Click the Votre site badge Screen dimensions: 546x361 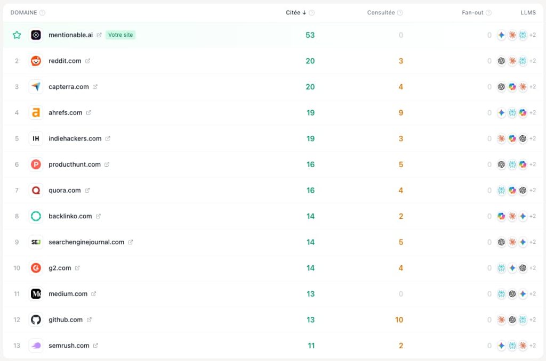(121, 35)
